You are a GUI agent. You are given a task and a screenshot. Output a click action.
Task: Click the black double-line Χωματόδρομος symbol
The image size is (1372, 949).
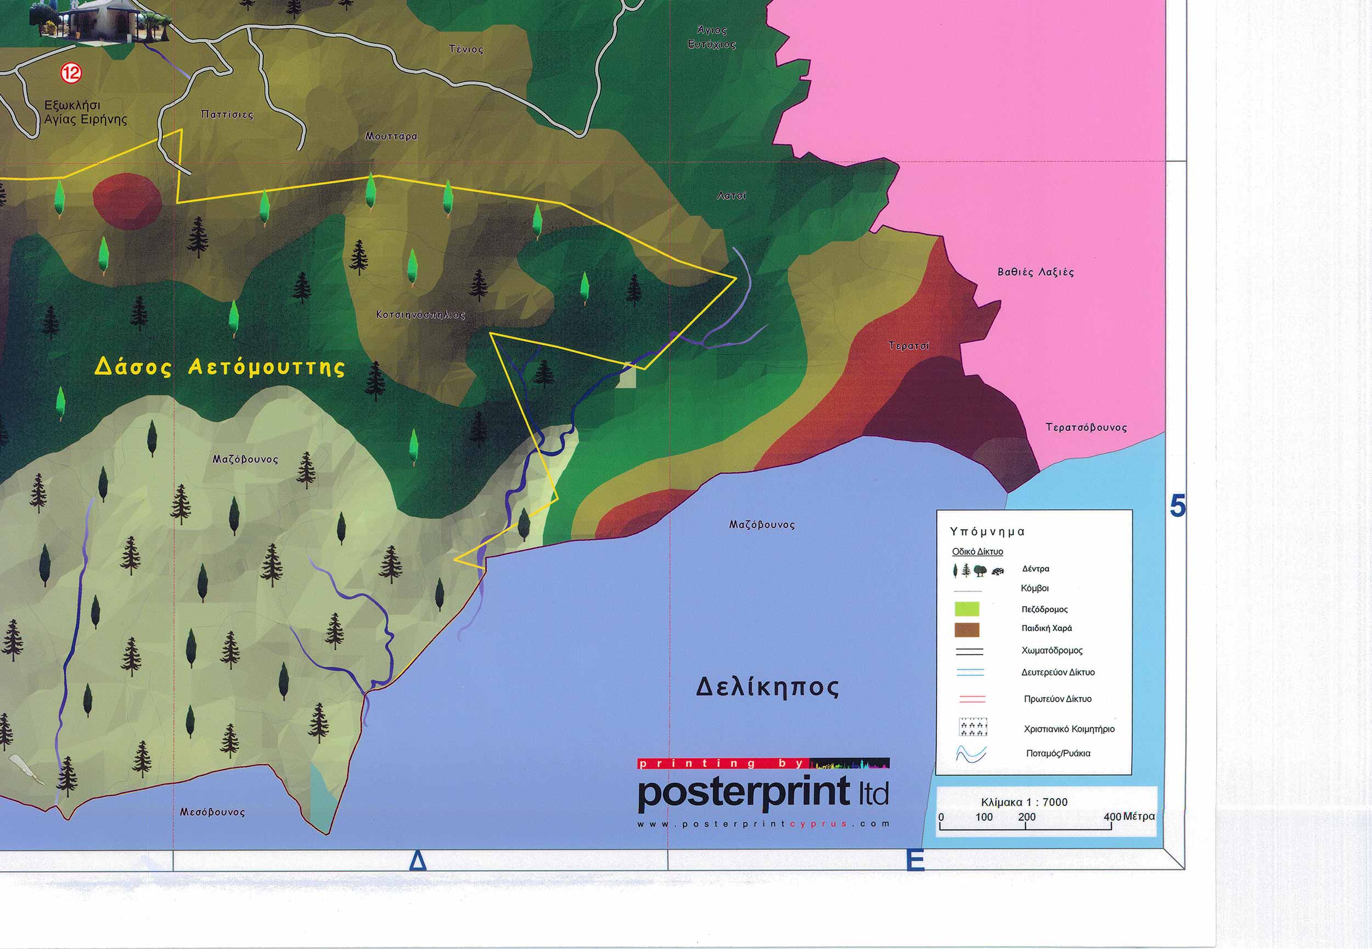(969, 651)
